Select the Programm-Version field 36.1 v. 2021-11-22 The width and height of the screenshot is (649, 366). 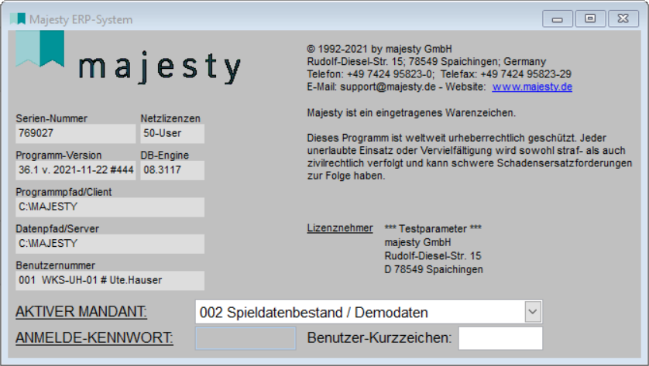click(75, 170)
